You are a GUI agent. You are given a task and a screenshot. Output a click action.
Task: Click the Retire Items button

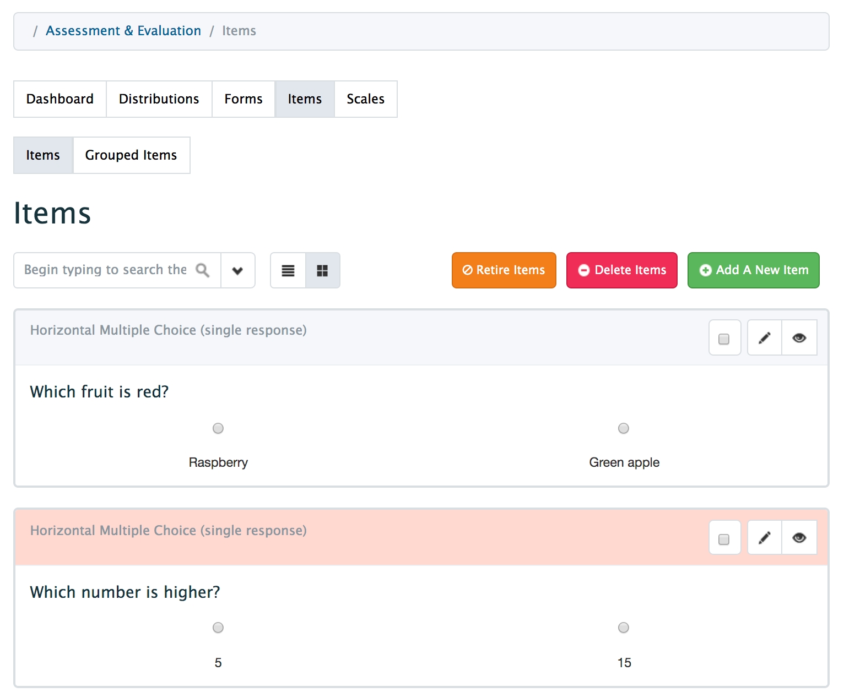[x=504, y=270]
